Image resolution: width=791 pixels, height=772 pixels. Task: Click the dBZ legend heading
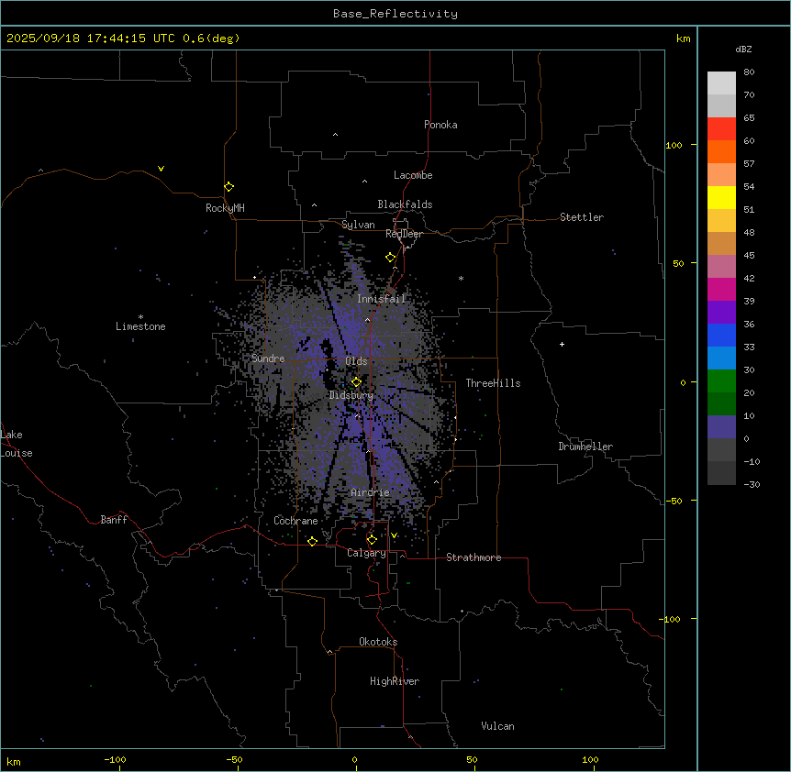click(744, 49)
